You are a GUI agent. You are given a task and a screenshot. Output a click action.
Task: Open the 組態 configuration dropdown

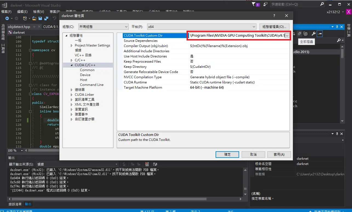pyautogui.click(x=103, y=27)
